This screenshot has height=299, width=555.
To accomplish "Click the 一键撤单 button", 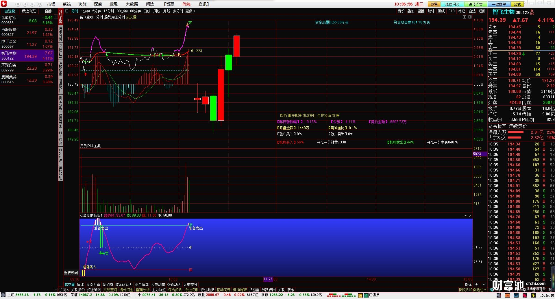I will 499,4.
